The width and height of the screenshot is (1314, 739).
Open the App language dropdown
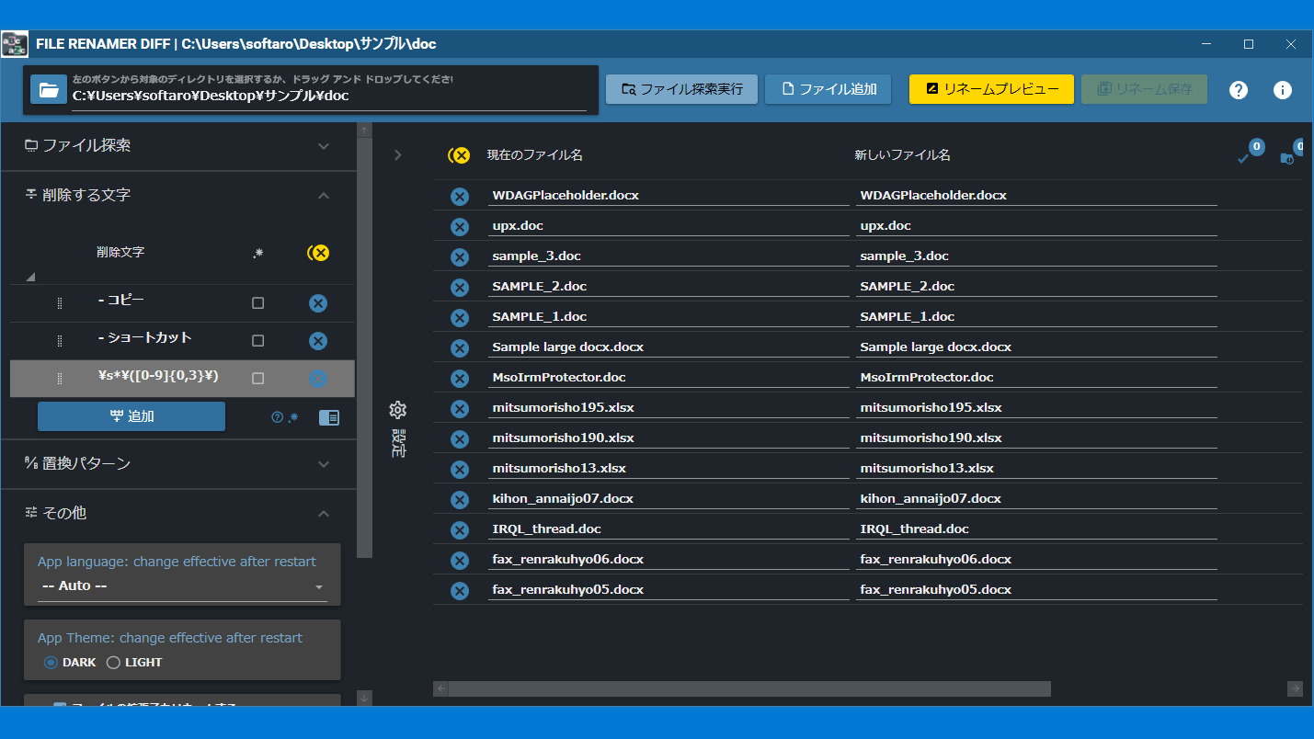pos(182,586)
